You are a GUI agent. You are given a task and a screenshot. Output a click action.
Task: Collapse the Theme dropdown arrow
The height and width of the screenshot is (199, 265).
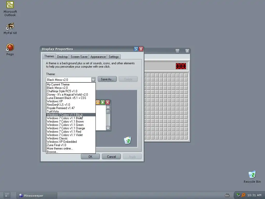point(93,80)
